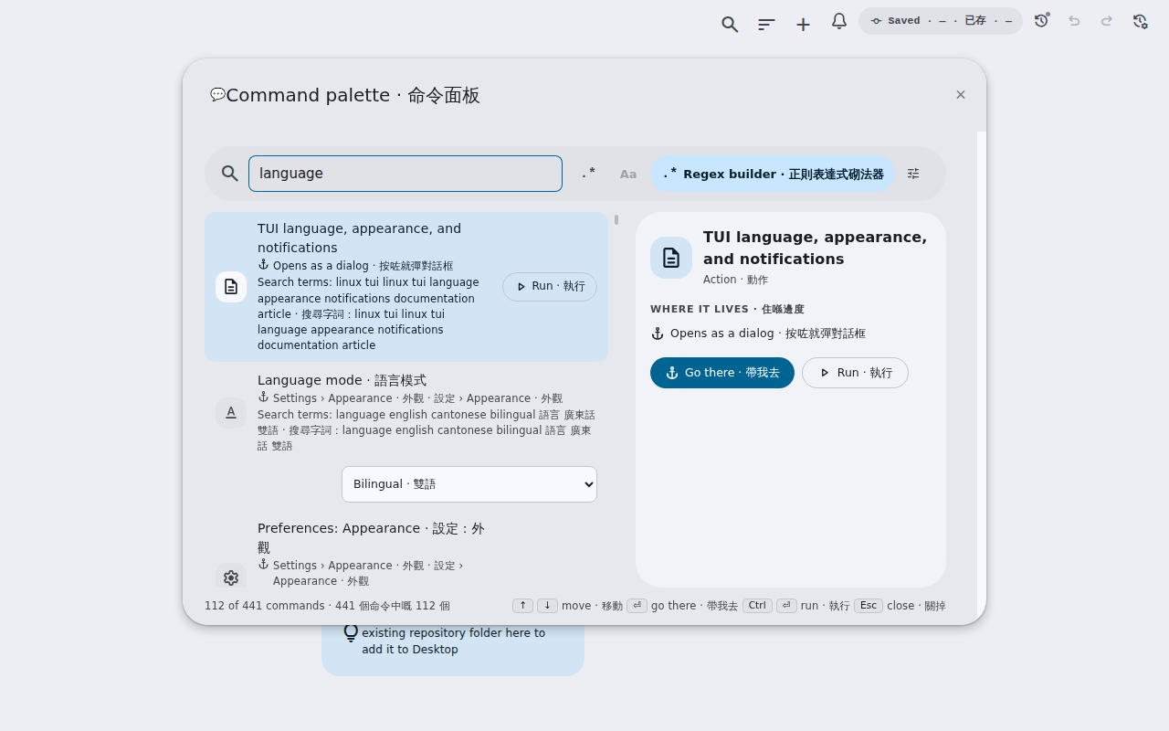Click '112 of 441 commands' count text
Screen dimensions: 1169x731
pyautogui.click(x=327, y=606)
